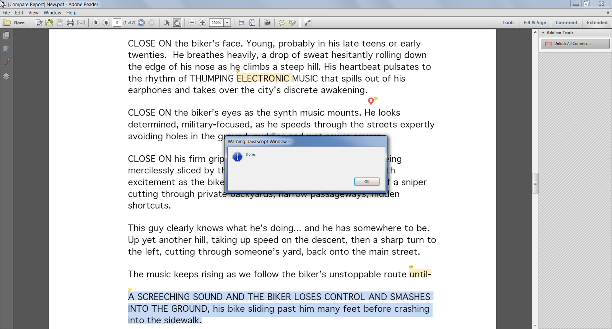Image resolution: width=612 pixels, height=329 pixels.
Task: Open the Window menu
Action: point(52,13)
